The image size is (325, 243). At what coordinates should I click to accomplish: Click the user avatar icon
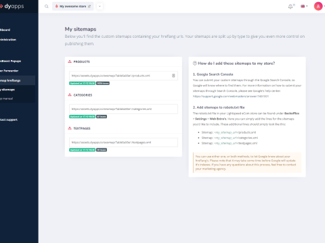(x=318, y=6)
